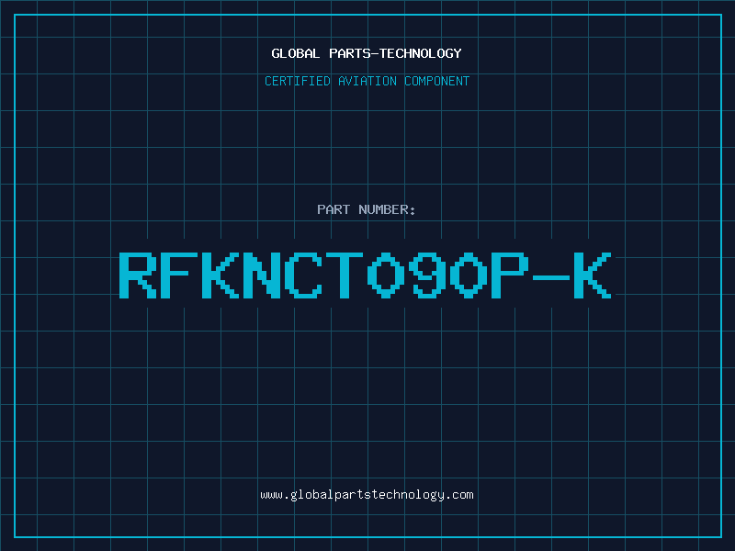This screenshot has width=735, height=551.
Task: Select the part number RFKNCT090P-K
Action: [365, 275]
